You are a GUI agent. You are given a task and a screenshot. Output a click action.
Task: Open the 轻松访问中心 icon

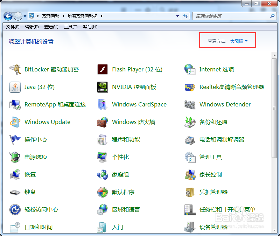coord(15,210)
